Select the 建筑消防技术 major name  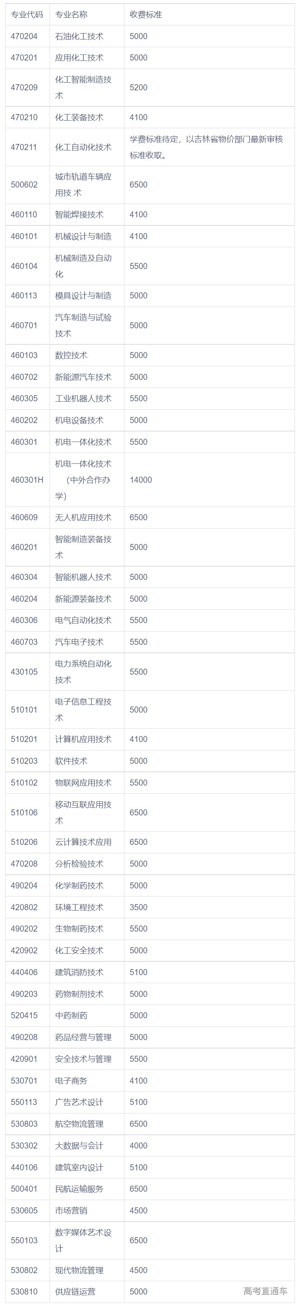click(79, 972)
